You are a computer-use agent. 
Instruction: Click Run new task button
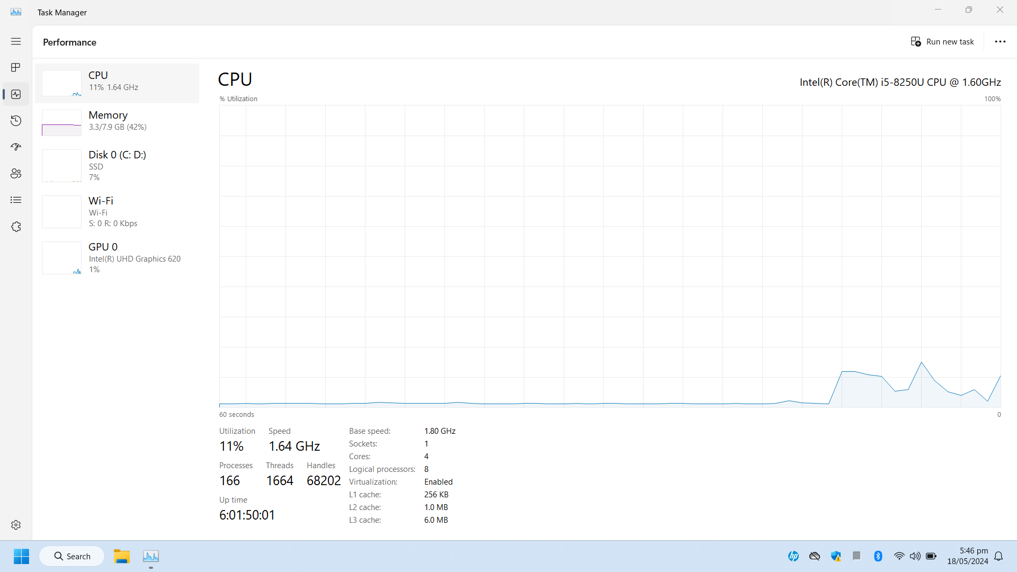942,42
